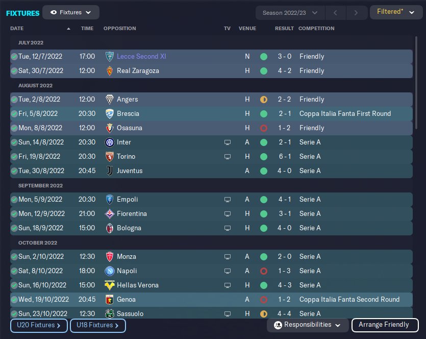The image size is (426, 339).
Task: Sort fixtures by the Date column header
Action: 17,29
